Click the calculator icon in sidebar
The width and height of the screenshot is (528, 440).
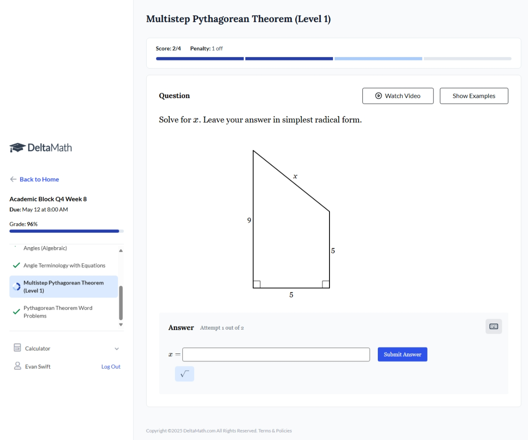coord(17,348)
